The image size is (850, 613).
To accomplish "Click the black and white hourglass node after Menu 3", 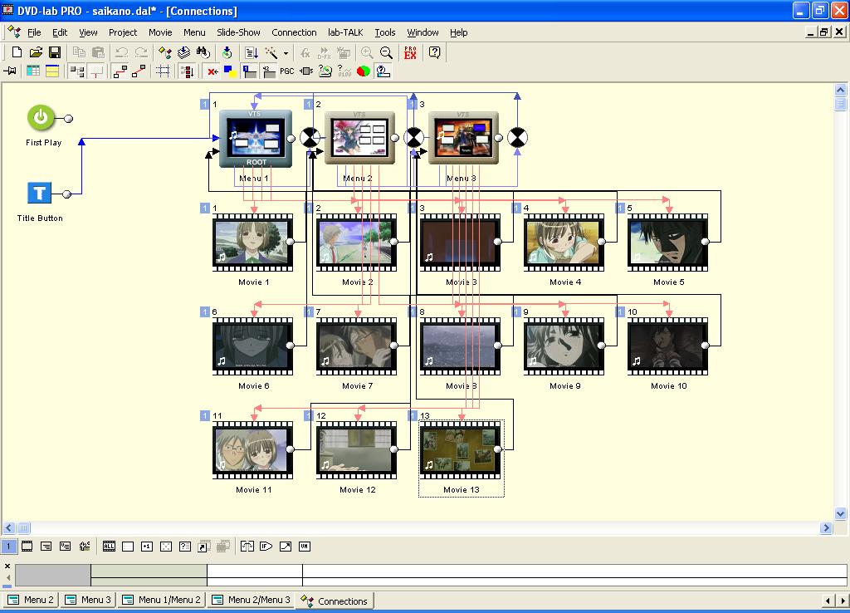I will coord(517,138).
